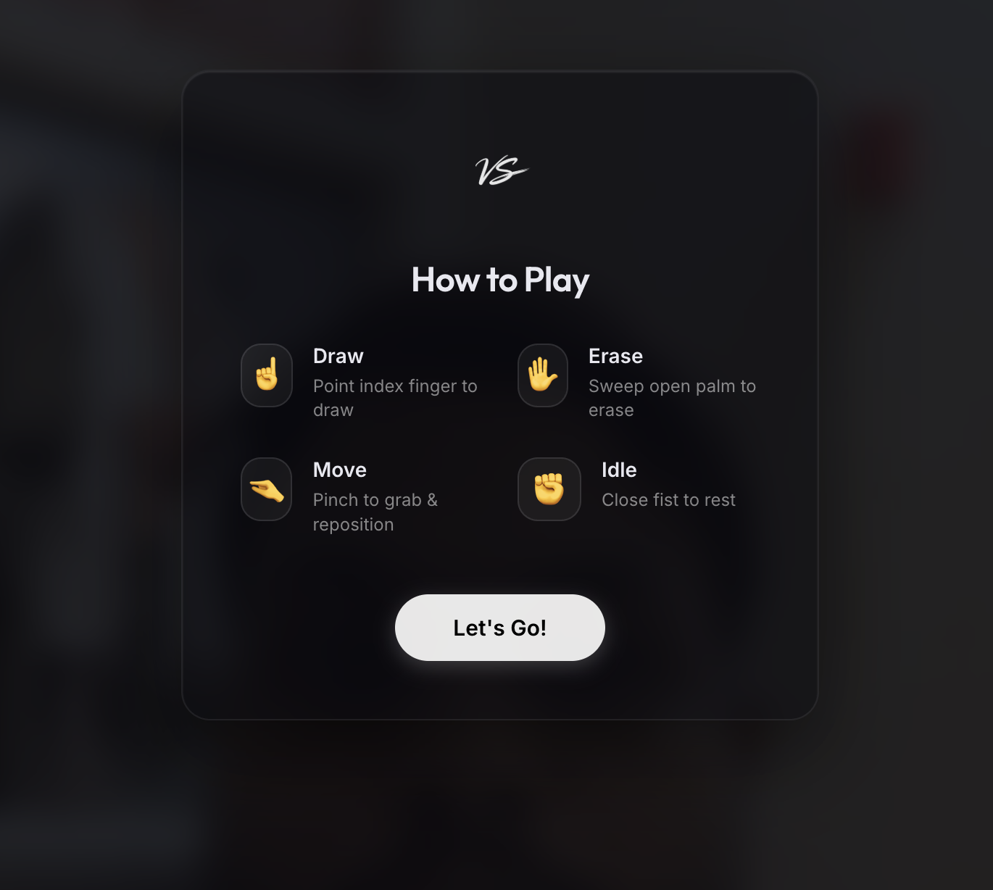Click the pointing index finger Draw icon
Screen dimensions: 993x890
click(x=267, y=375)
